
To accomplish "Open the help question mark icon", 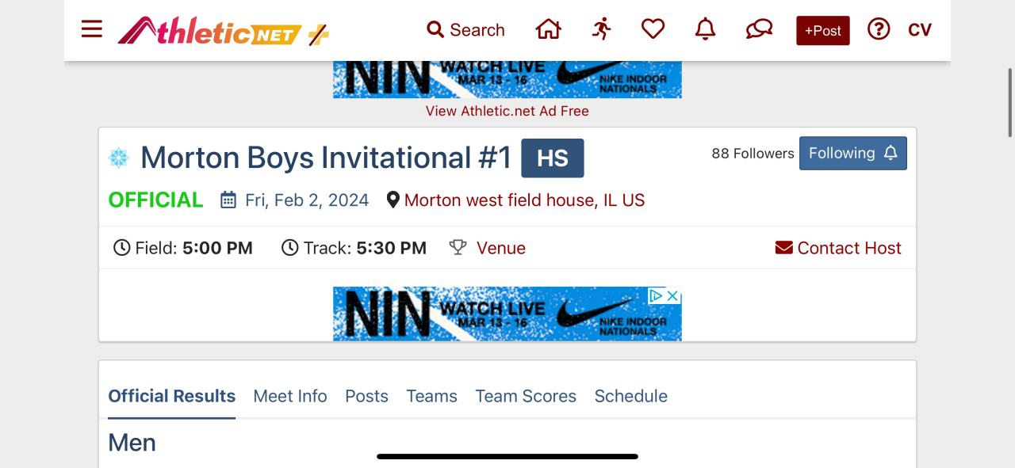I will click(x=879, y=30).
